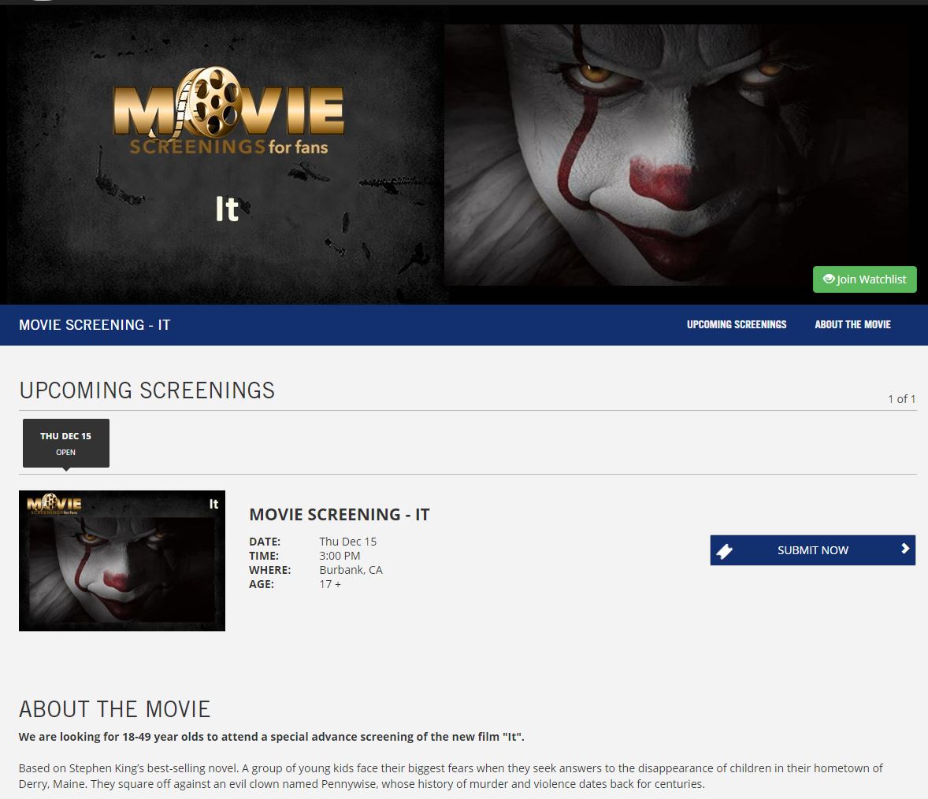Viewport: 928px width, 799px height.
Task: Click the location 'Burbank, CA'
Action: (x=351, y=570)
